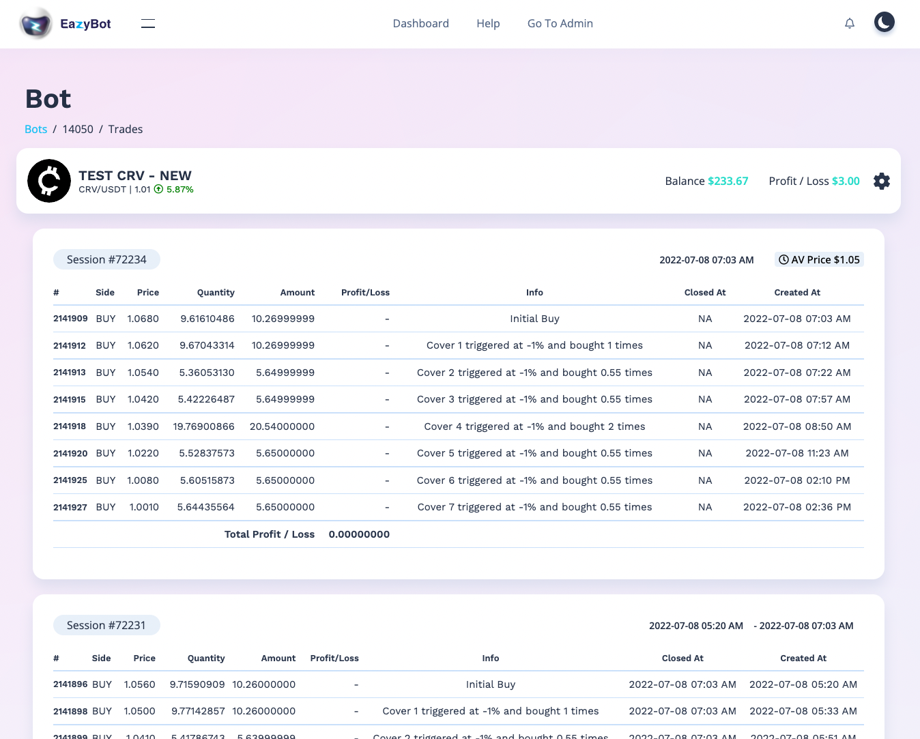
Task: Switch to dark mode moon icon
Action: click(885, 23)
